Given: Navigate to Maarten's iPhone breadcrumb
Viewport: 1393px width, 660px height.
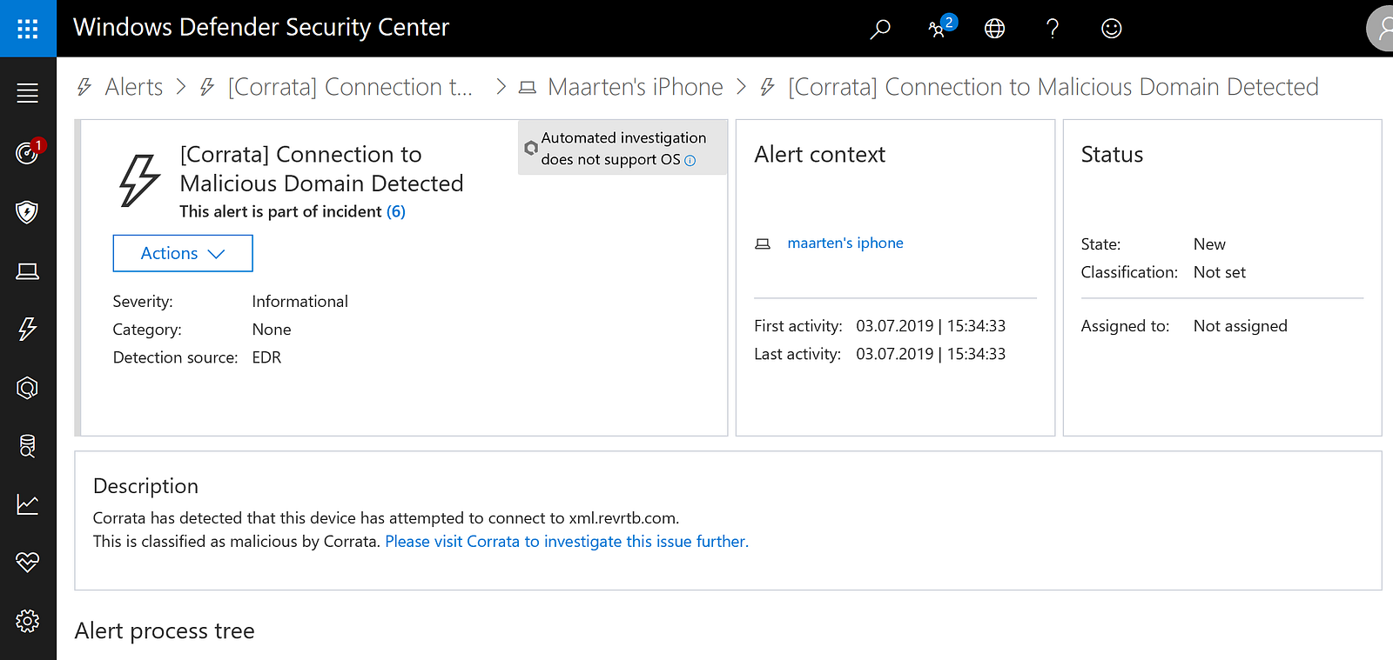Looking at the screenshot, I should tap(635, 87).
